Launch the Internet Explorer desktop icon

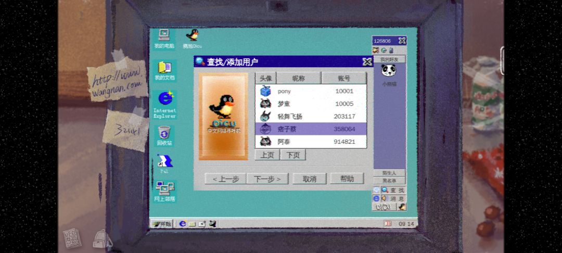(x=165, y=105)
